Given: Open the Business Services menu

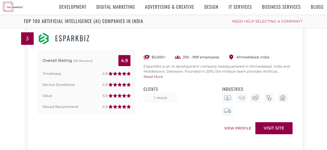Looking at the screenshot, I should [281, 7].
